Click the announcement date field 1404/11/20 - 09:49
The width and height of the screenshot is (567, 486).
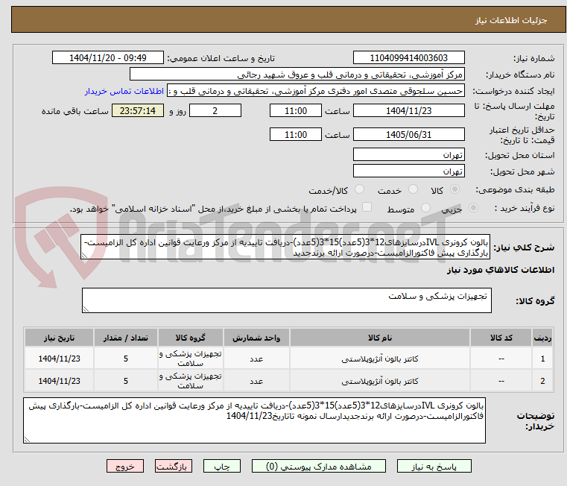pos(108,58)
